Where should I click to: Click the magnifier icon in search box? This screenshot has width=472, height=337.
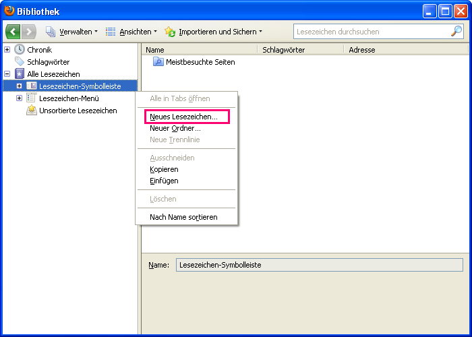(456, 32)
